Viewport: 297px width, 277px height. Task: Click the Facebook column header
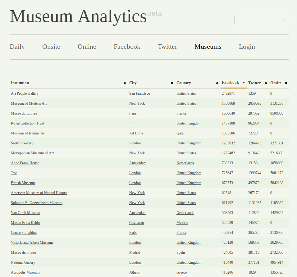230,83
